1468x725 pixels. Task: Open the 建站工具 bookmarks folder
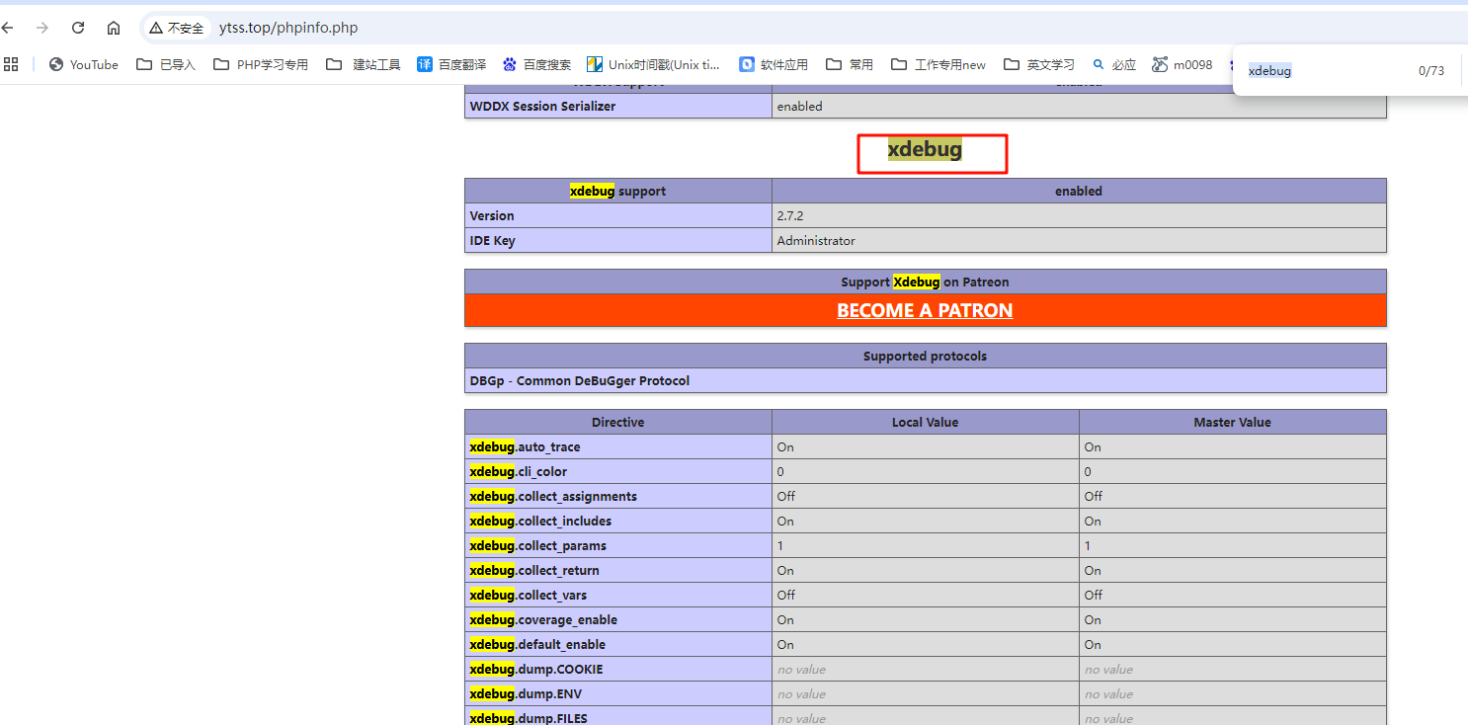coord(364,64)
